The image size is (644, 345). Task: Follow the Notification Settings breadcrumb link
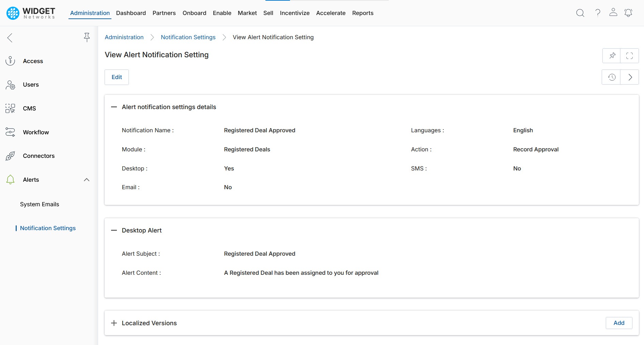click(188, 37)
